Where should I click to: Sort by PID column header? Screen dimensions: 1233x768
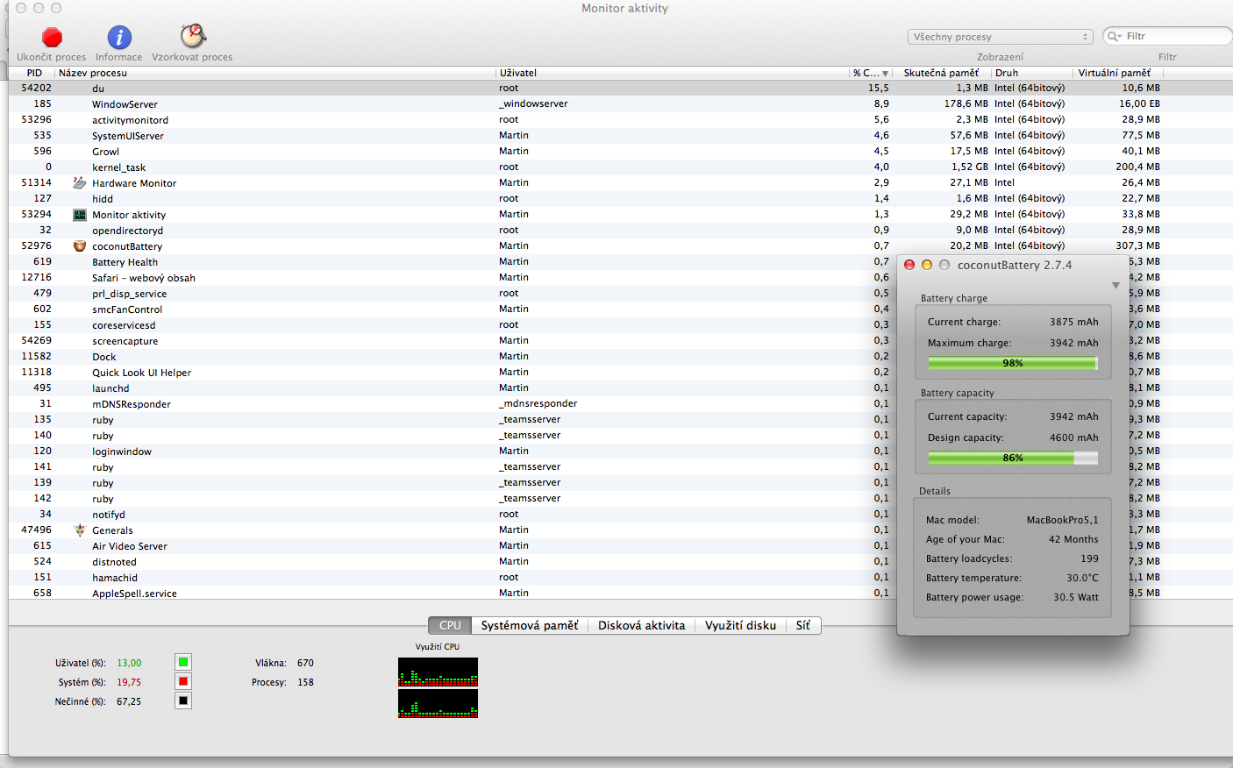(x=33, y=73)
